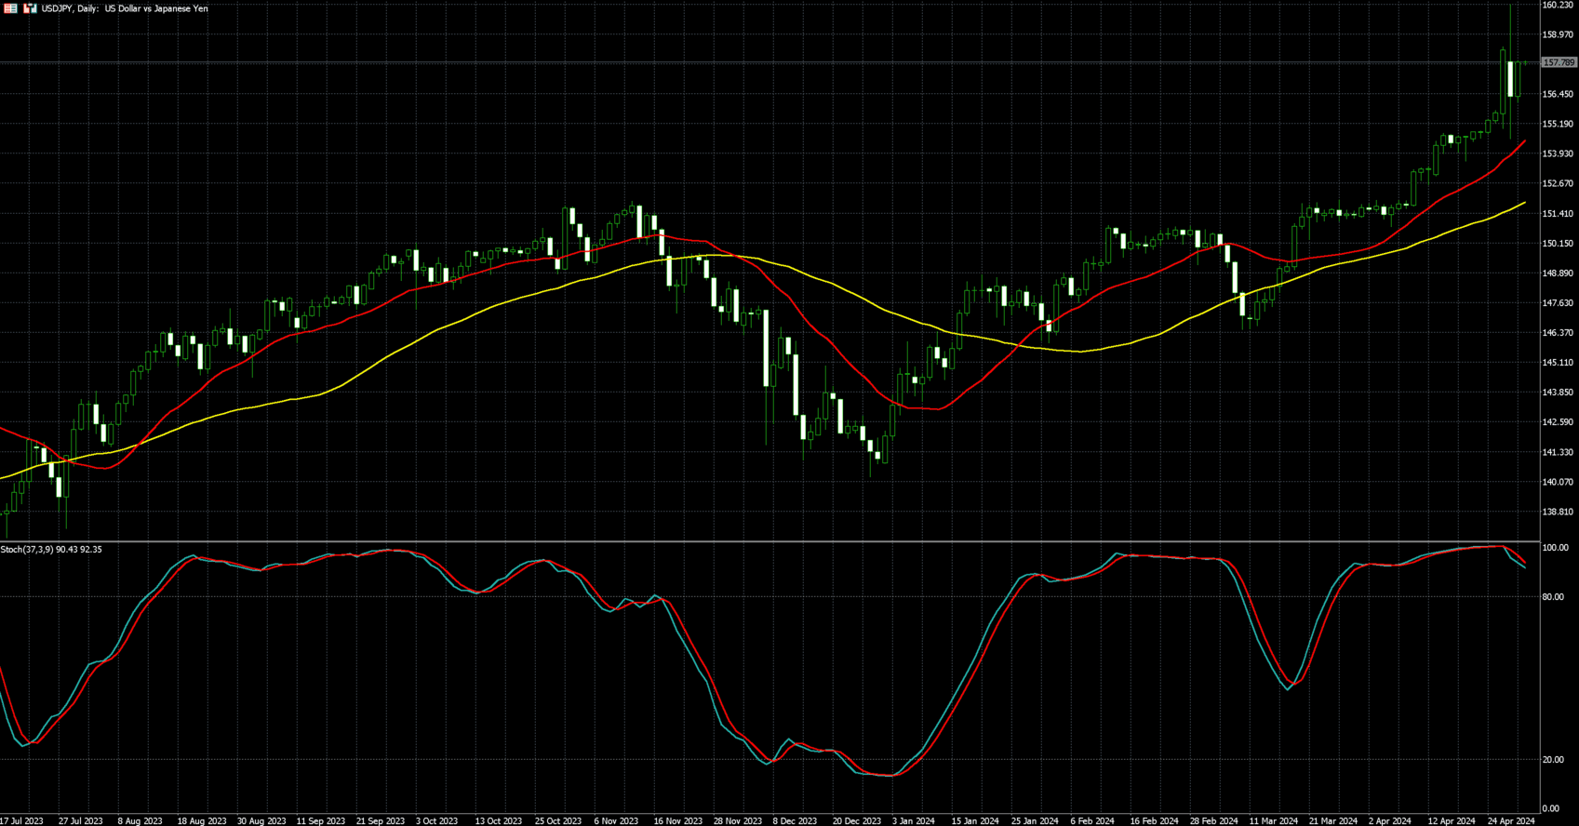
Task: Click the red table icon at top-left
Action: click(11, 8)
